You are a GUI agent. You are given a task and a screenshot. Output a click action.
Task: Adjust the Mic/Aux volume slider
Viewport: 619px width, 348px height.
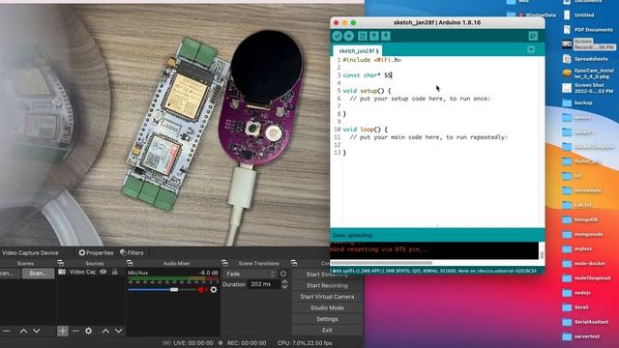click(x=174, y=290)
